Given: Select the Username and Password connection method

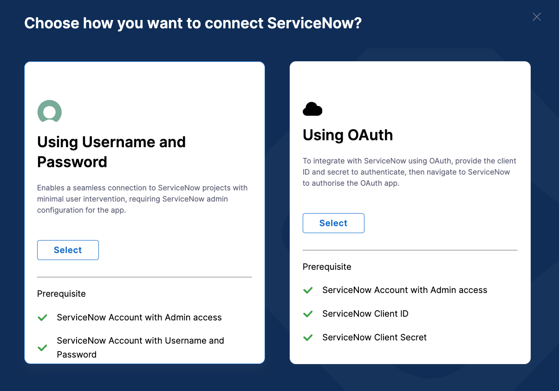Looking at the screenshot, I should click(68, 250).
